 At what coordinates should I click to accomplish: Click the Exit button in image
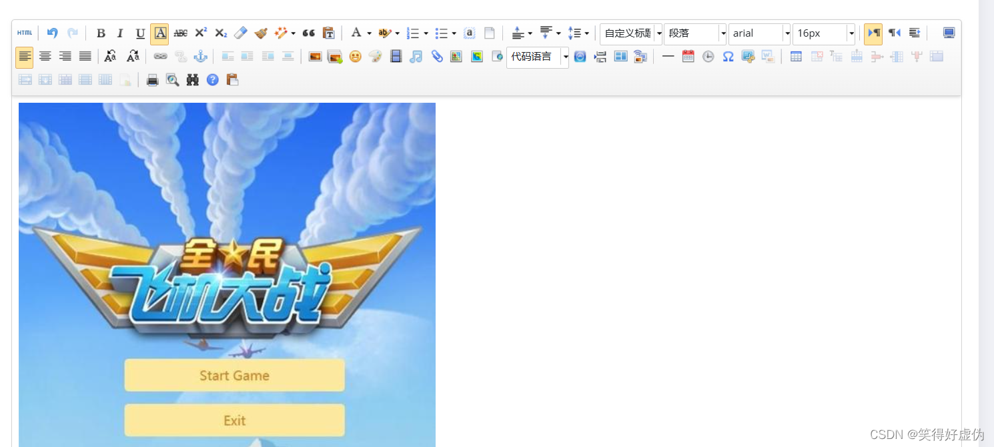click(x=234, y=420)
